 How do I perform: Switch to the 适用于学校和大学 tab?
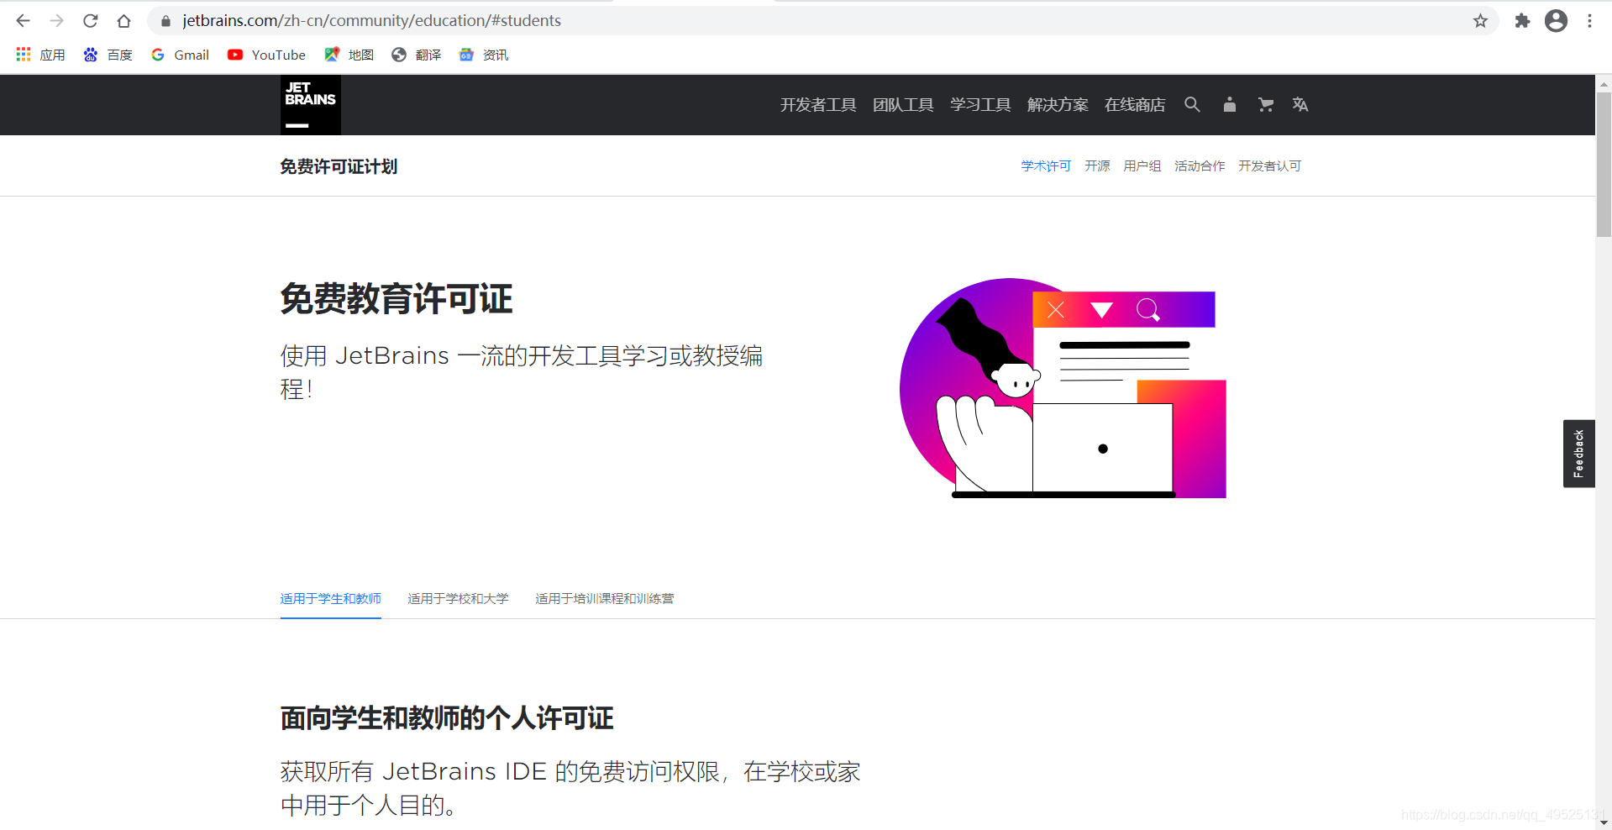click(x=458, y=598)
